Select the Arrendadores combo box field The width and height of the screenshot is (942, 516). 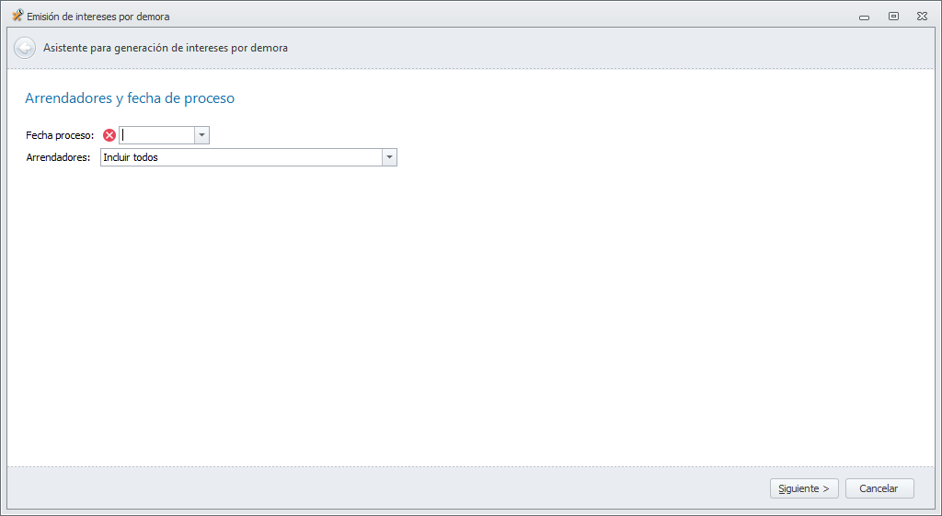click(x=241, y=157)
